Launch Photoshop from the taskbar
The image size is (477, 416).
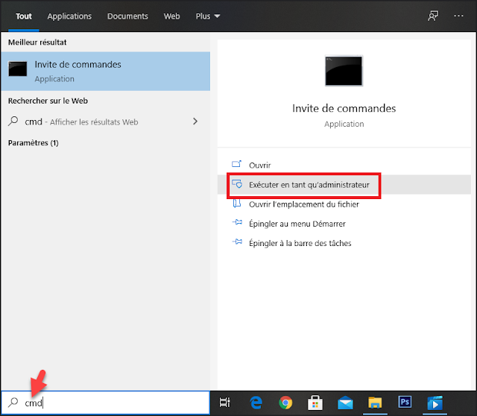coord(405,403)
